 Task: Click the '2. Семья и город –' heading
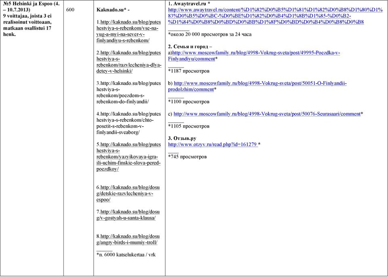(x=190, y=47)
